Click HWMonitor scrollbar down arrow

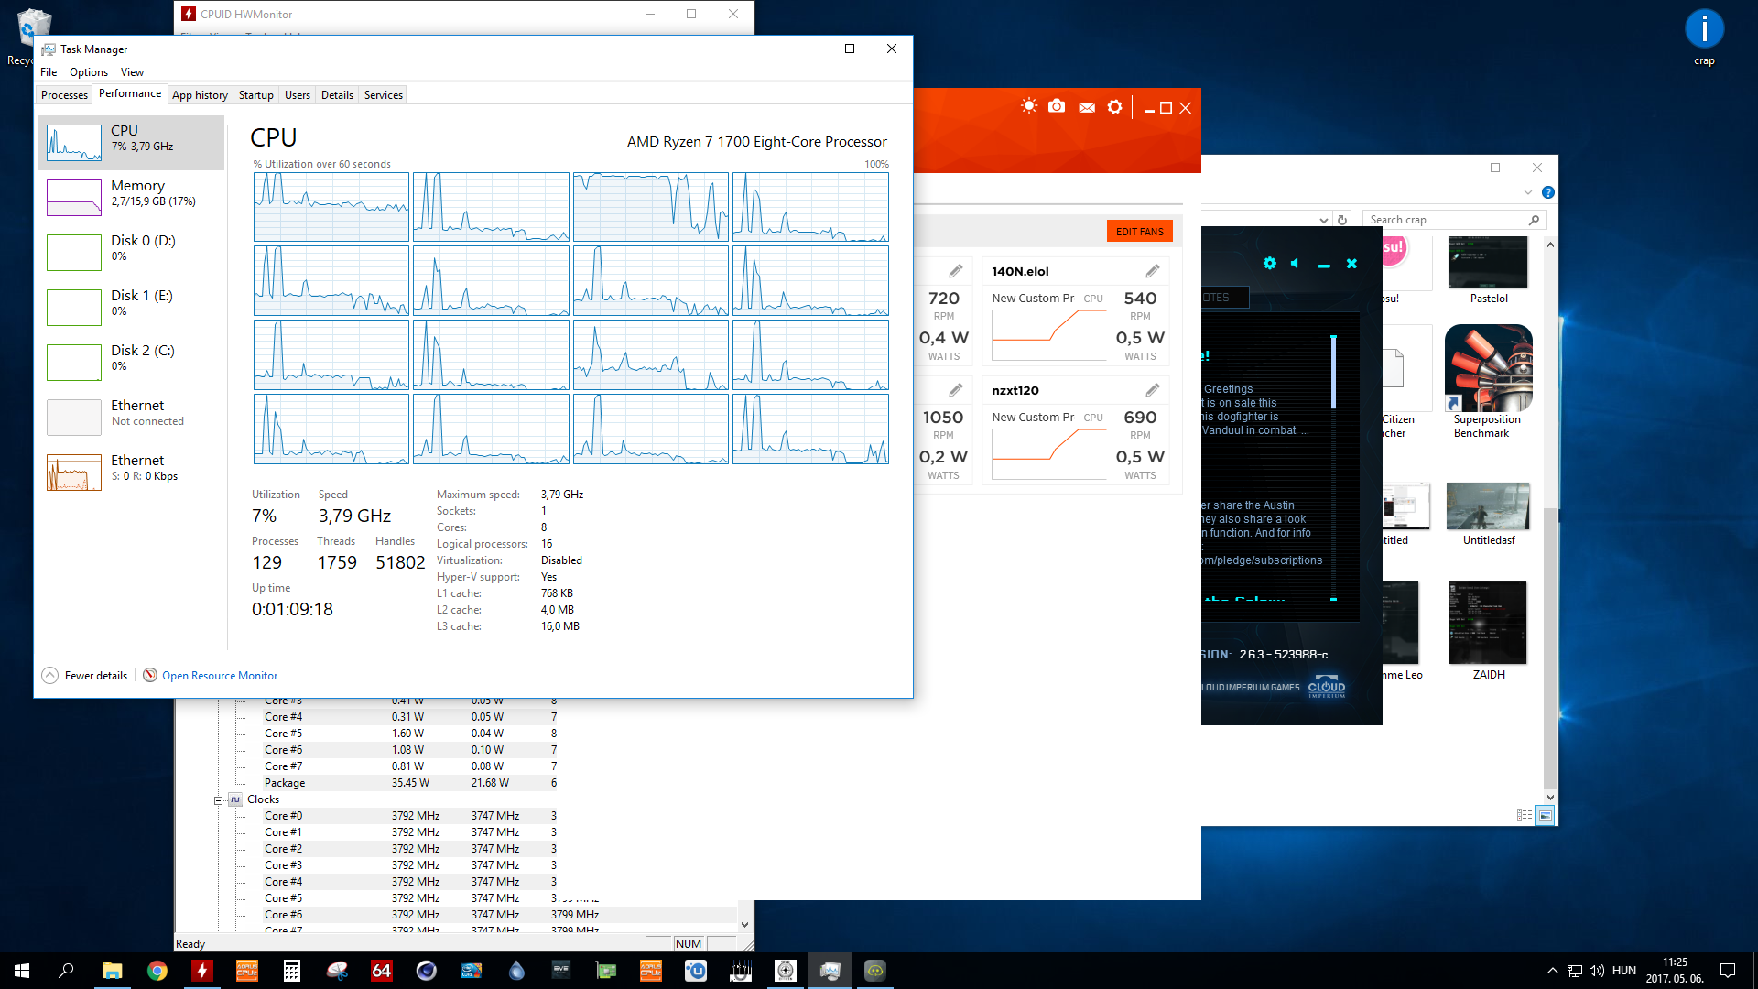[x=744, y=925]
